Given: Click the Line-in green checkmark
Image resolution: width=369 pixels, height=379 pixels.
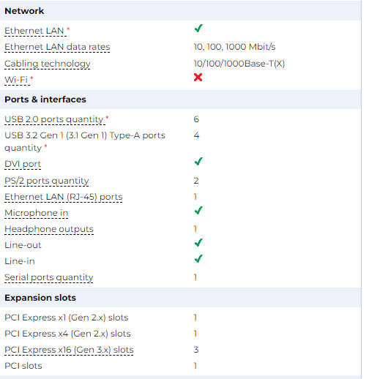Looking at the screenshot, I should tap(198, 259).
